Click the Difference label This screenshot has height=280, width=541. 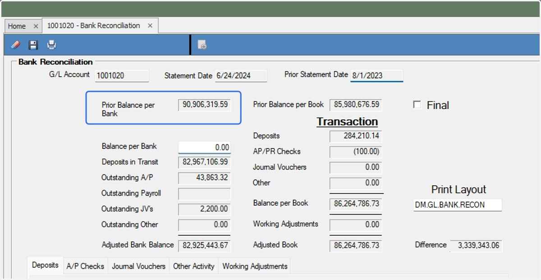coord(431,245)
